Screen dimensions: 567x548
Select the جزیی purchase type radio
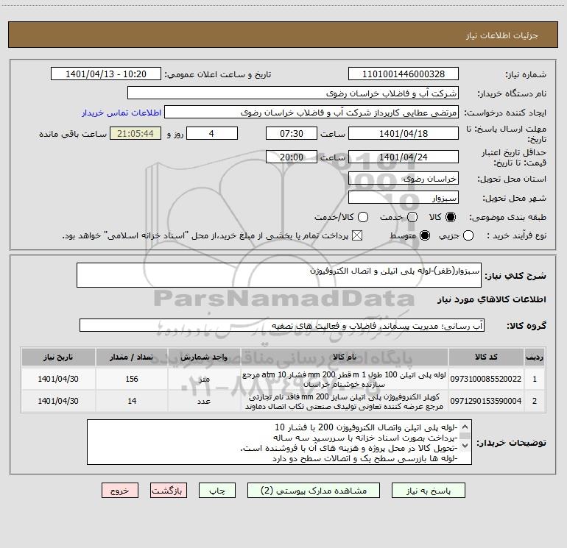pyautogui.click(x=468, y=236)
